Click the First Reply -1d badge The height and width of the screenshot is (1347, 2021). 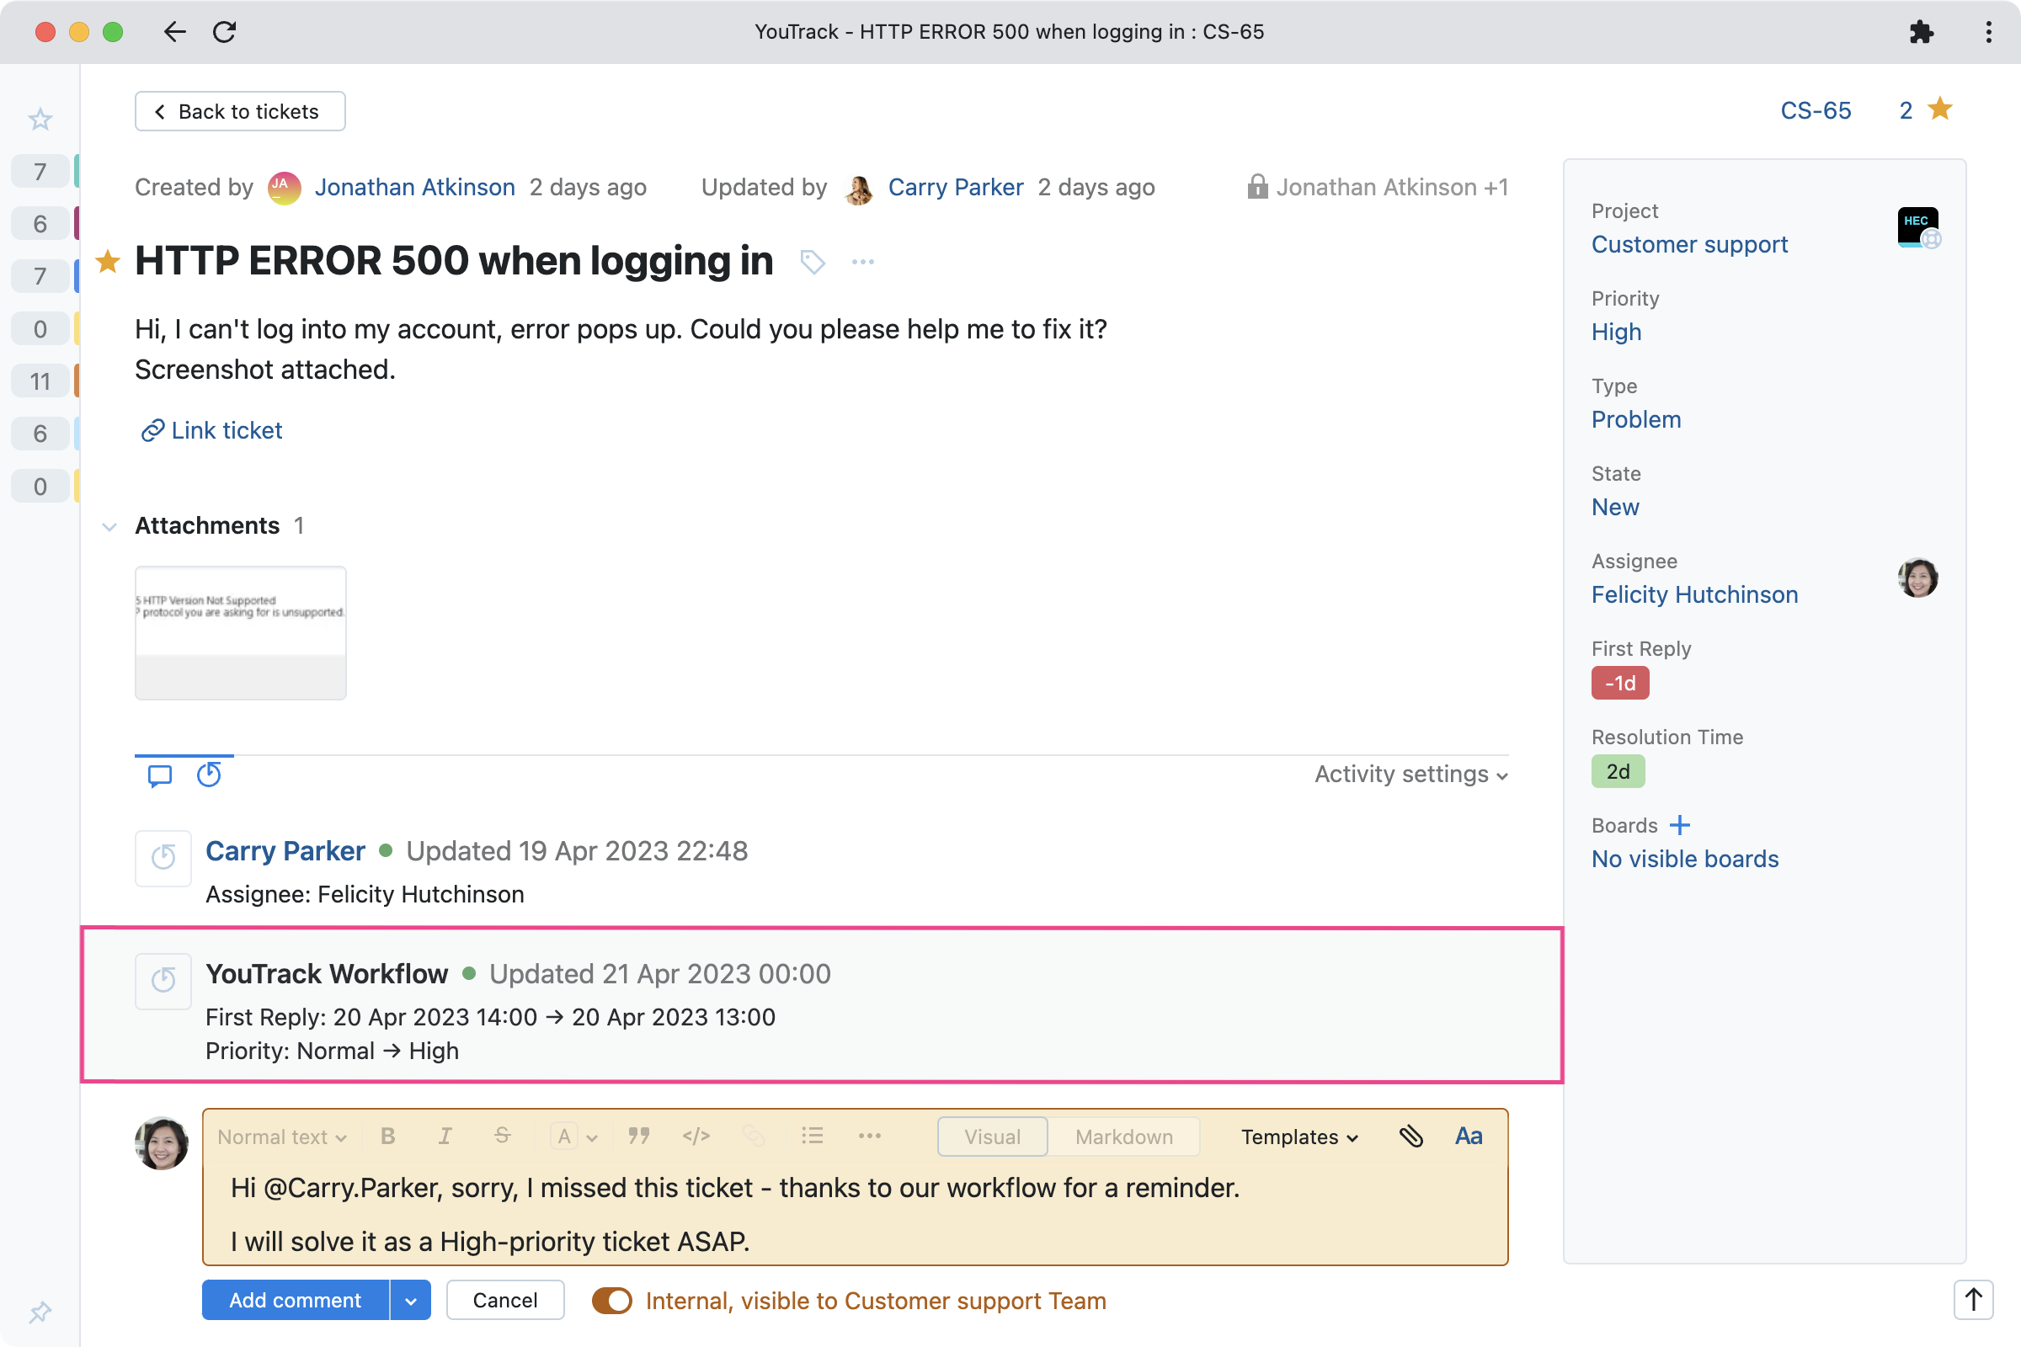(1620, 683)
